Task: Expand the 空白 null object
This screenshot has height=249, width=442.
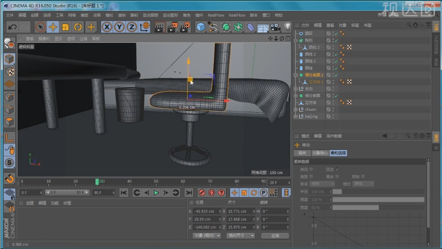Action: point(296,89)
